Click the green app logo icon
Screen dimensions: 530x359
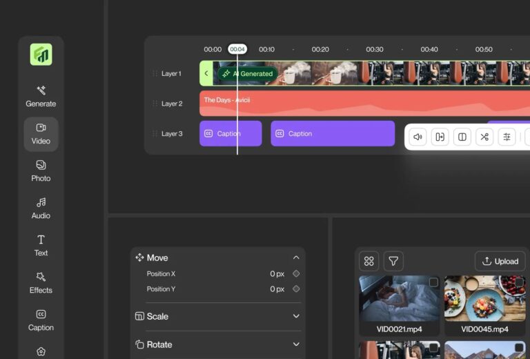point(41,55)
